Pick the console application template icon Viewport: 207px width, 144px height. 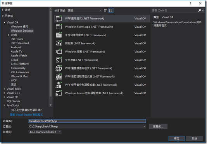[59, 35]
